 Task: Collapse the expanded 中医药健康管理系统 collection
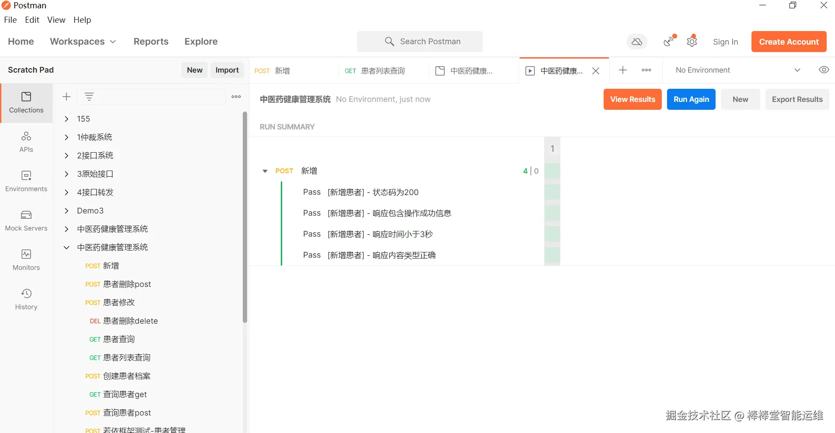tap(66, 248)
